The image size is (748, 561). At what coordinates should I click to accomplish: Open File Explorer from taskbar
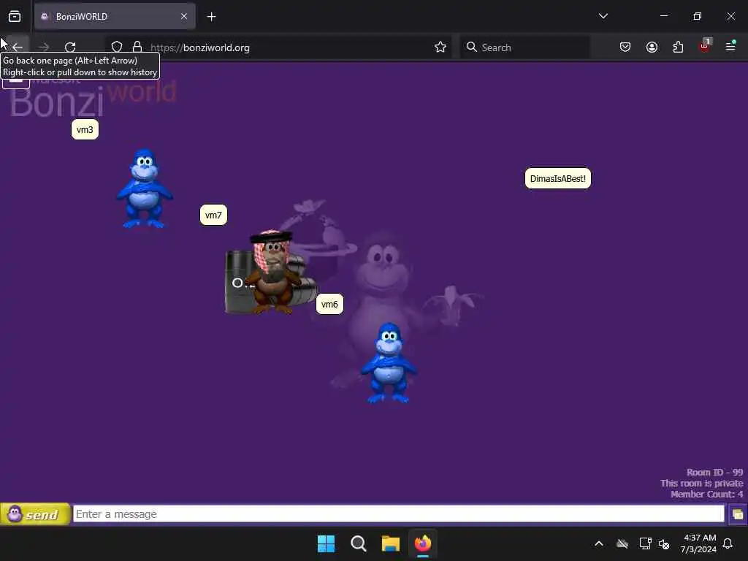391,543
